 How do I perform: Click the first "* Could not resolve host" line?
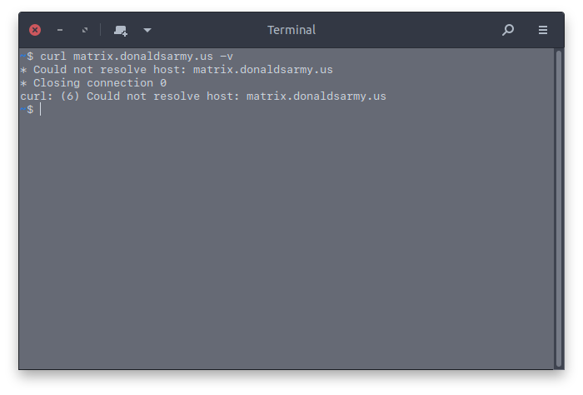[177, 69]
